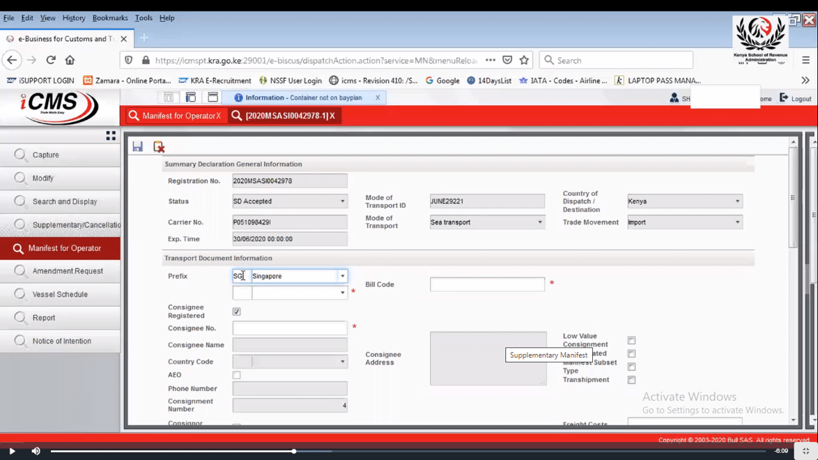818x460 pixels.
Task: Check the box under Low Value Consignment
Action: coord(631,353)
